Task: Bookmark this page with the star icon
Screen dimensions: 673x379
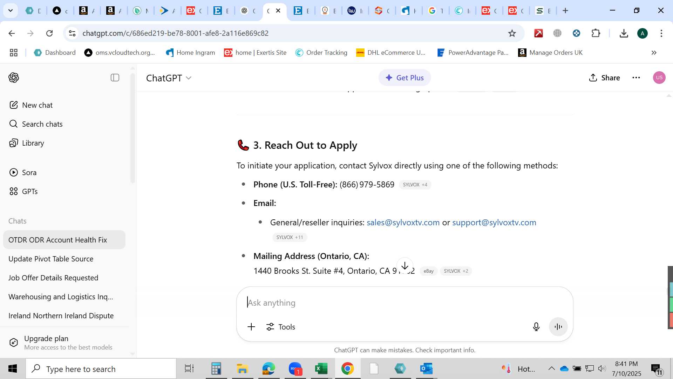Action: 512,33
